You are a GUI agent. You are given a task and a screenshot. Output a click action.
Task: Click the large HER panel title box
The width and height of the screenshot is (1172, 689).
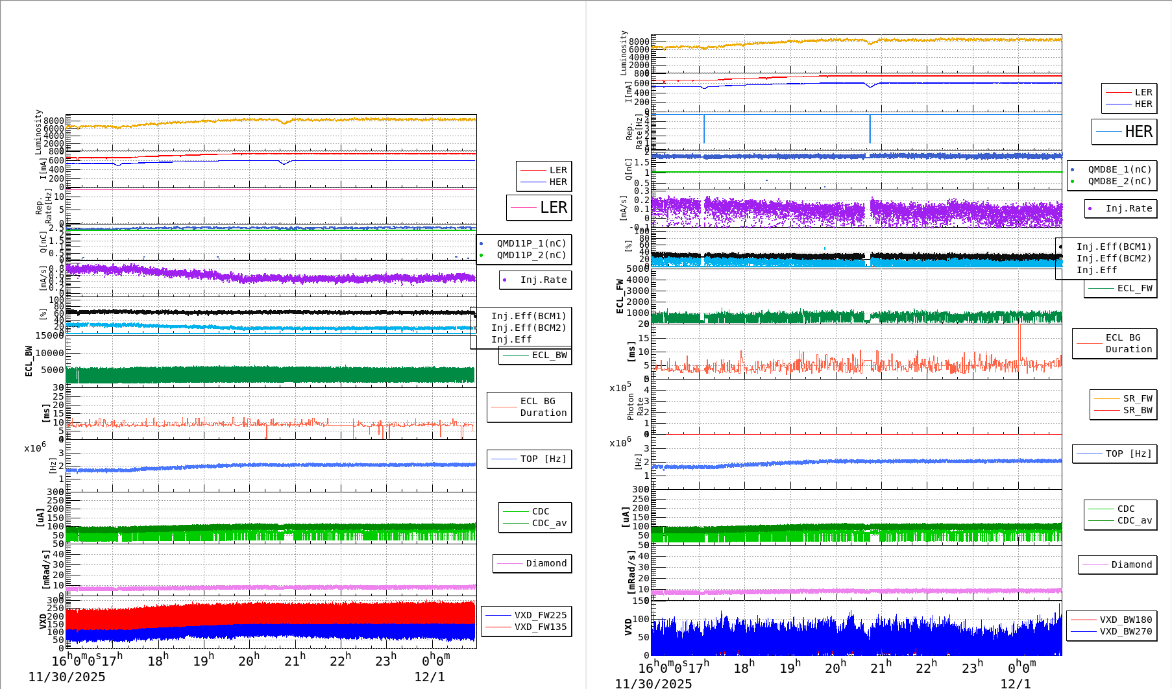pos(1124,132)
